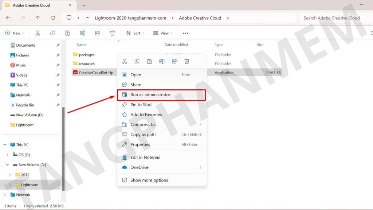Open a new tab with the plus button
373x210 pixels.
[x=84, y=5]
